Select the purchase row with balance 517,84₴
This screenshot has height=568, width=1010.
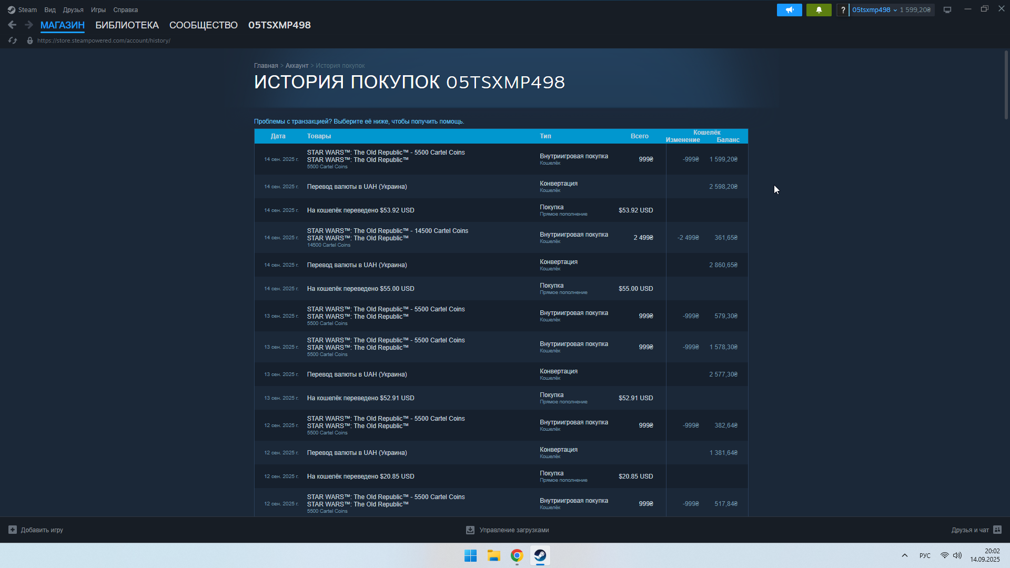pos(501,502)
